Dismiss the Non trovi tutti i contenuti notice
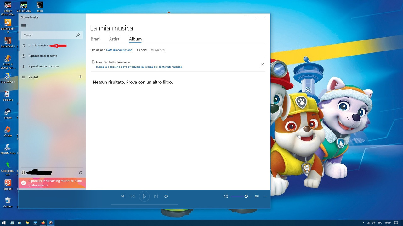This screenshot has width=403, height=226. [x=263, y=64]
